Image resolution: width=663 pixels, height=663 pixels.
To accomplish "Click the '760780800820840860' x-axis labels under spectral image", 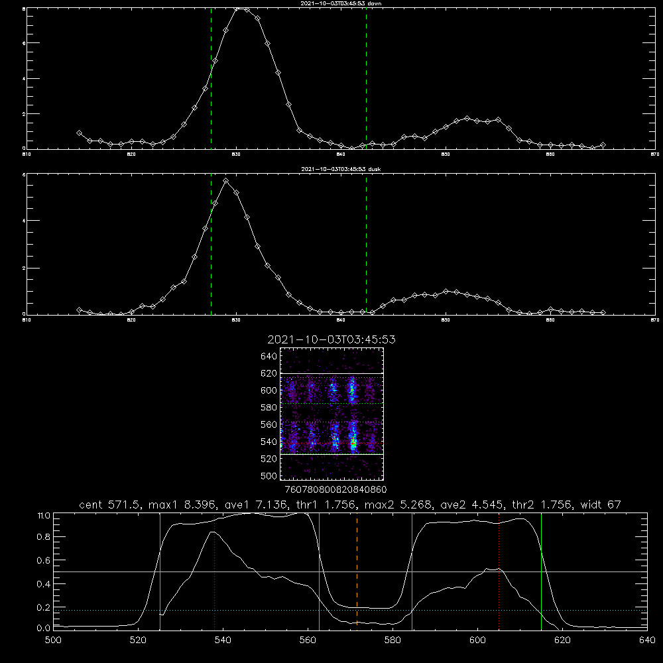I will point(335,489).
